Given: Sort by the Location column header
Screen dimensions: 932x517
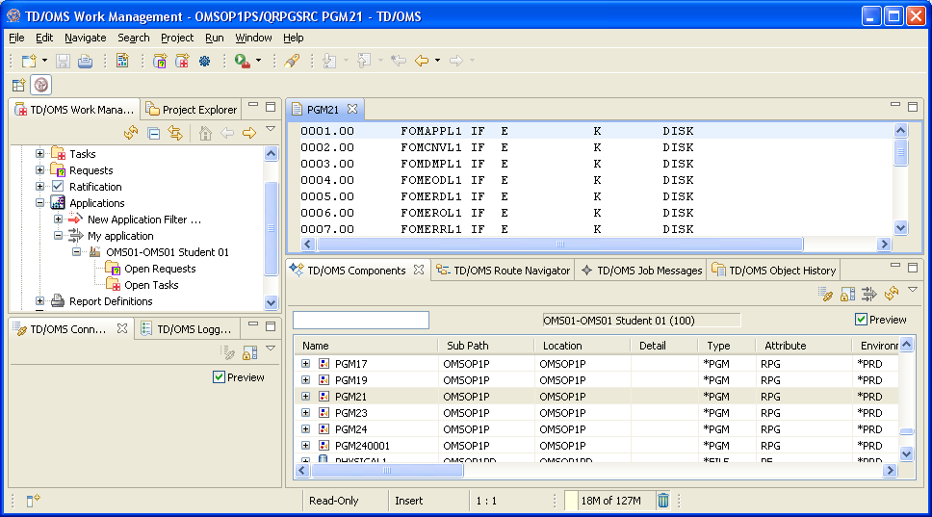Looking at the screenshot, I should pyautogui.click(x=562, y=346).
